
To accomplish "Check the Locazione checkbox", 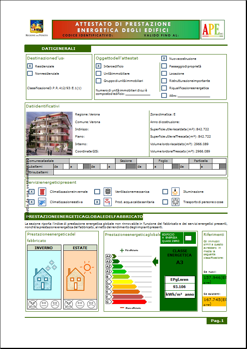I will [x=164, y=73].
